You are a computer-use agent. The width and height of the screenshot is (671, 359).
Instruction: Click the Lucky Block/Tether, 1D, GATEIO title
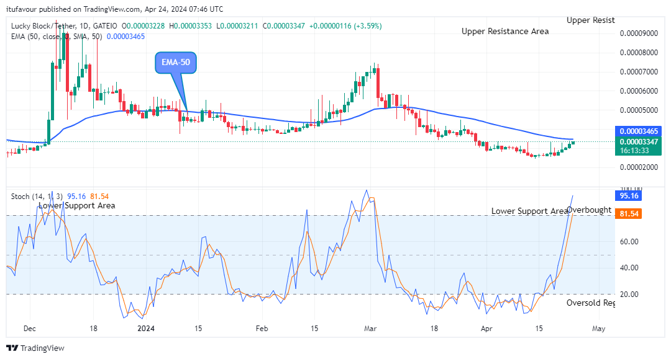[64, 26]
